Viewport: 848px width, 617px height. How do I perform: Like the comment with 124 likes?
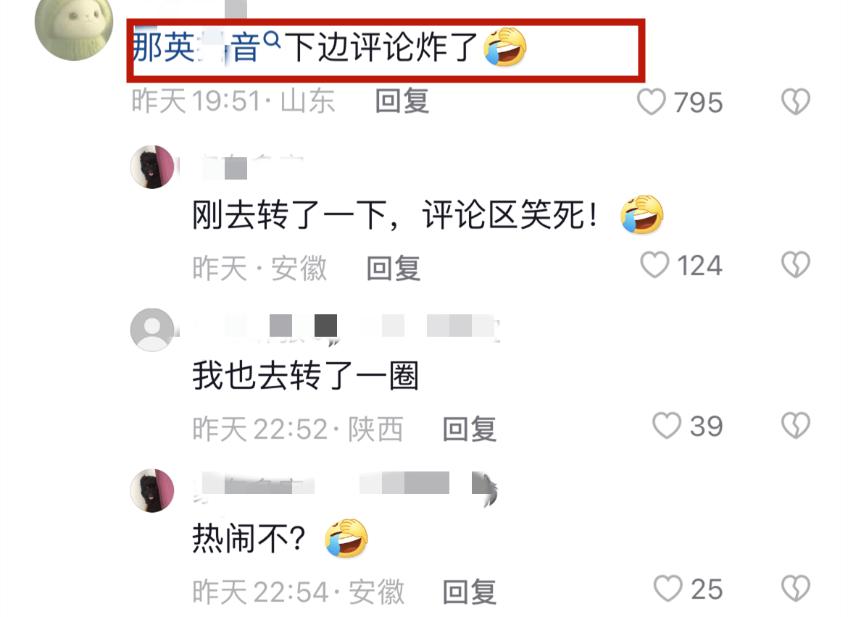(x=654, y=265)
